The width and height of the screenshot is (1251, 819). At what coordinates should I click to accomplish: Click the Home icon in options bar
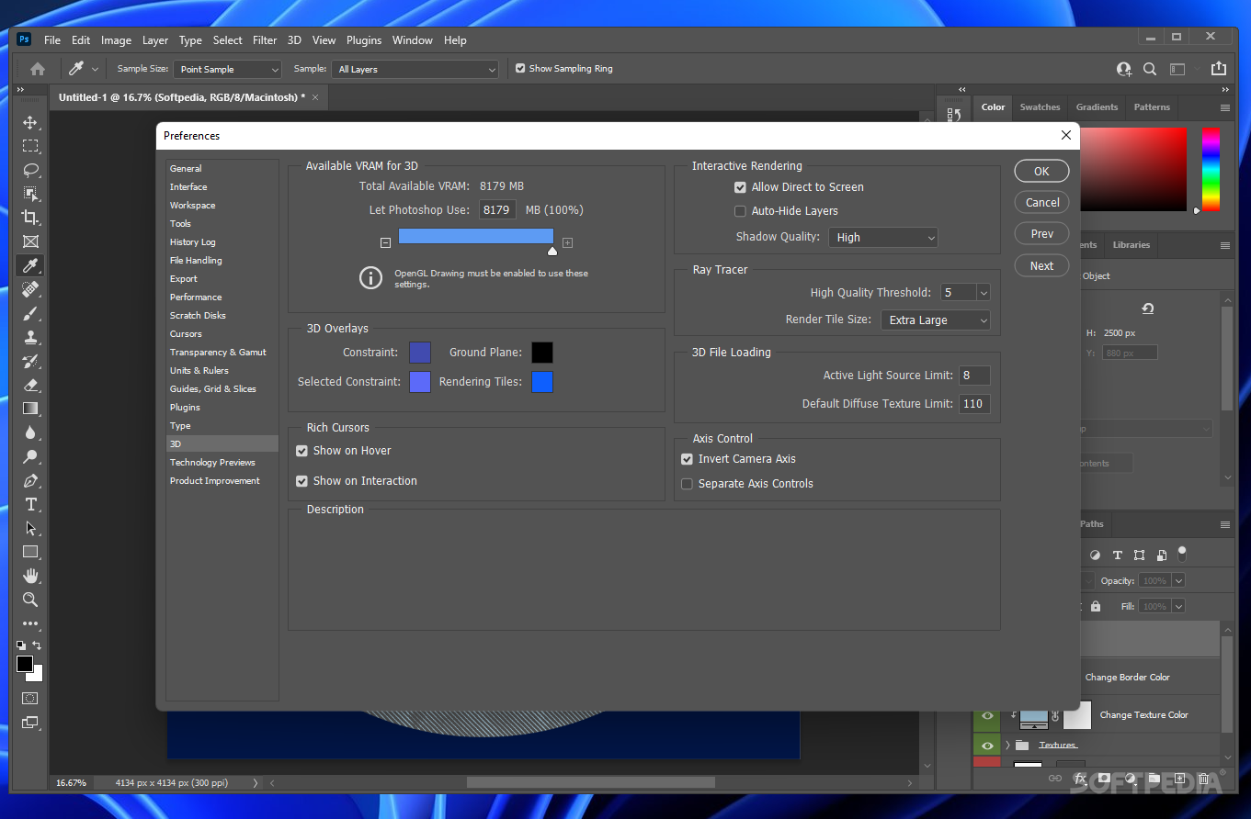(x=38, y=69)
